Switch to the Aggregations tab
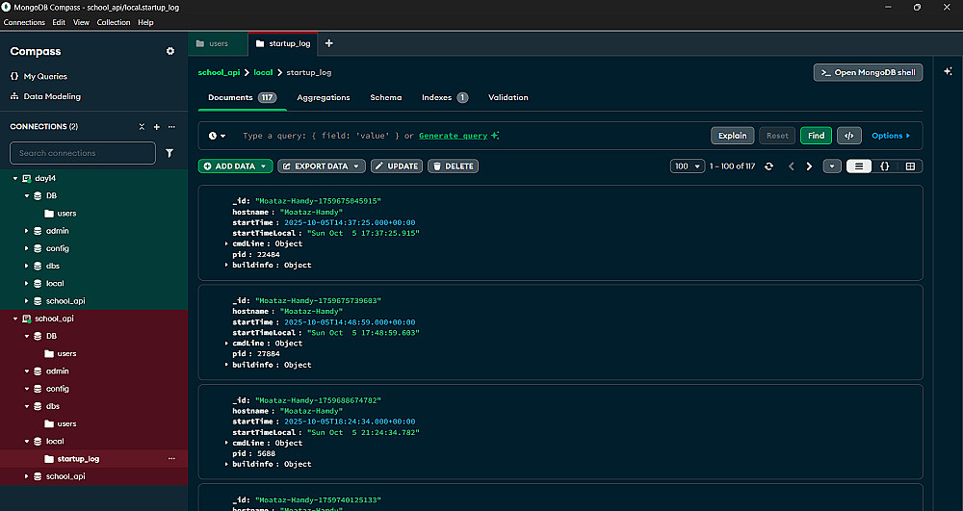Screen dimensions: 963x511 [323, 97]
